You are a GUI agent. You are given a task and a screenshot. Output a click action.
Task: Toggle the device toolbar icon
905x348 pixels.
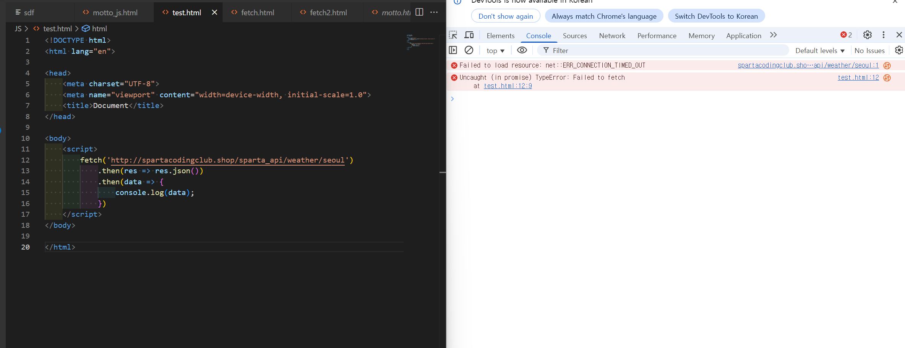(x=469, y=35)
